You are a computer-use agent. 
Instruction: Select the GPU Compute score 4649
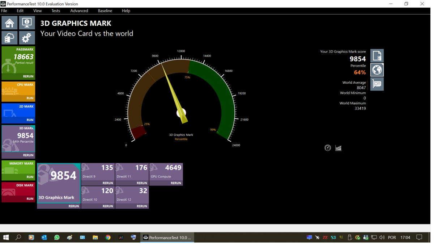173,168
